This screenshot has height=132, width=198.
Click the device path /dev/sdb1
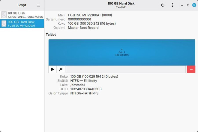[x=77, y=85]
